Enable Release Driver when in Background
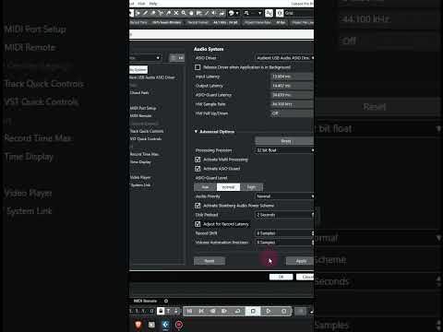The width and height of the screenshot is (443, 332). click(198, 67)
